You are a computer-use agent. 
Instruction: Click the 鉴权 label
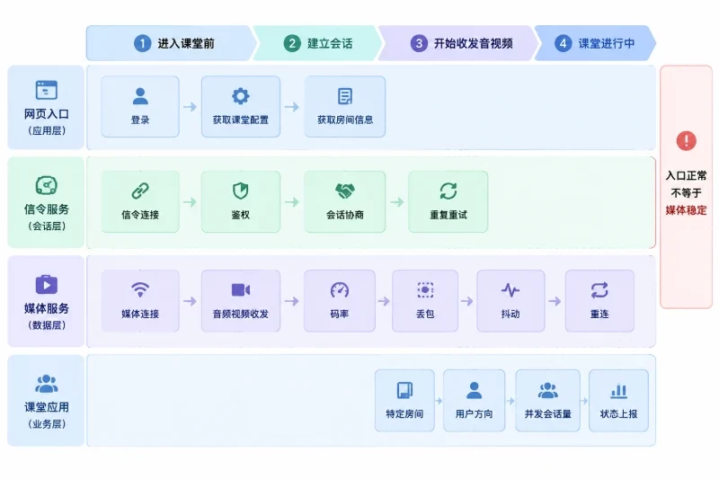[x=241, y=215]
